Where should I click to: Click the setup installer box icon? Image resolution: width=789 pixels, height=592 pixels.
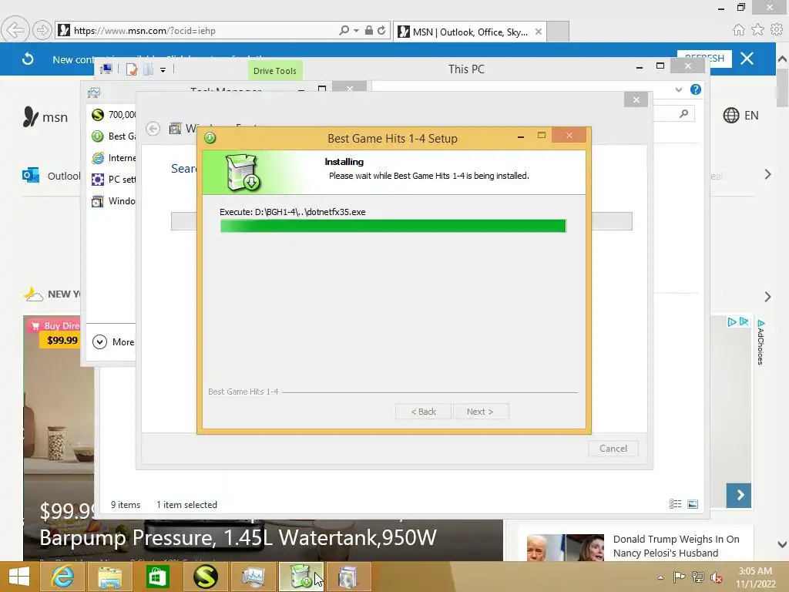(x=243, y=172)
